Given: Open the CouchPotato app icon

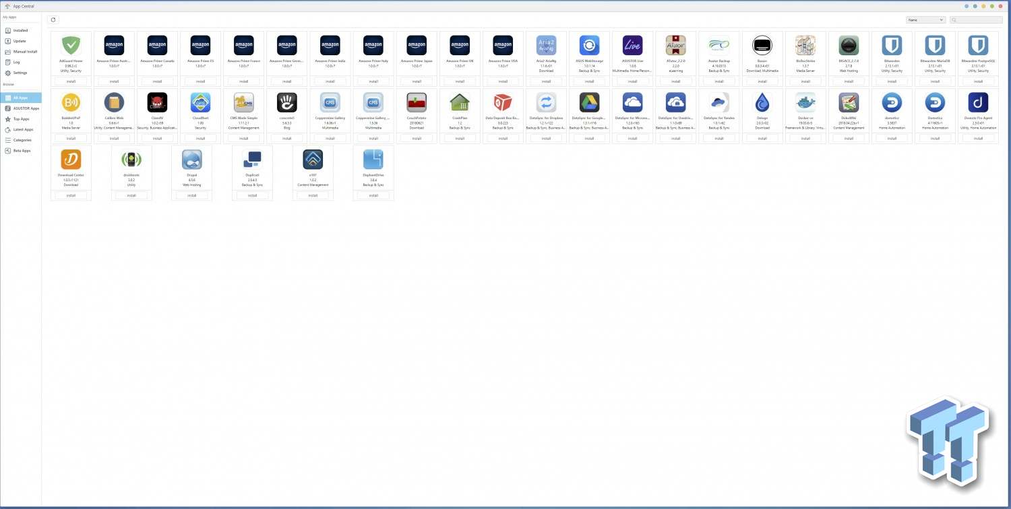Looking at the screenshot, I should pyautogui.click(x=417, y=102).
